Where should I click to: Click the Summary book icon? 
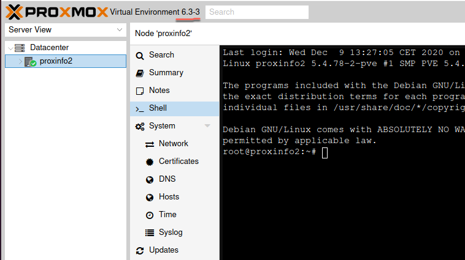pyautogui.click(x=140, y=73)
